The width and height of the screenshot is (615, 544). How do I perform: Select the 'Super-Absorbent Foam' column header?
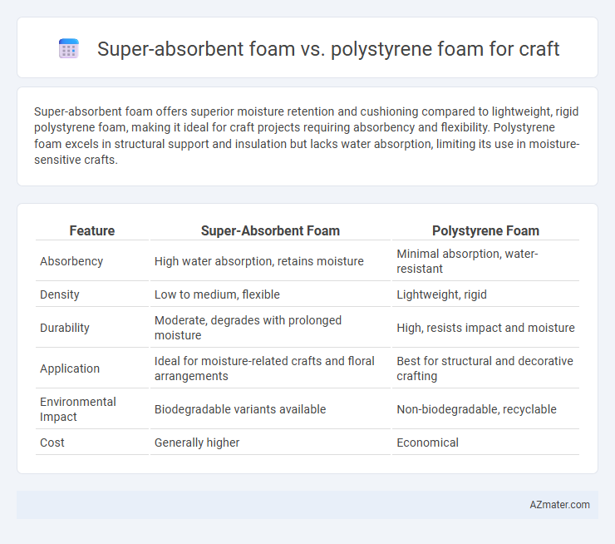click(x=270, y=230)
